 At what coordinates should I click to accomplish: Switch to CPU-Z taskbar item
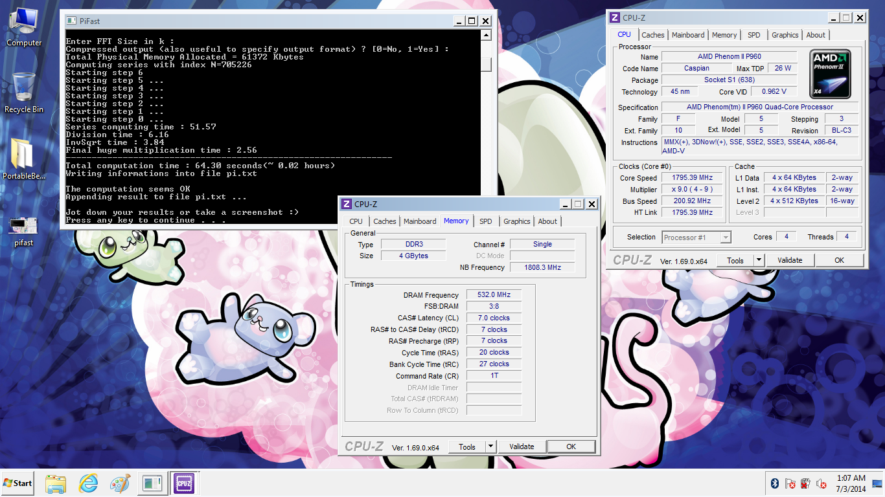coord(184,483)
